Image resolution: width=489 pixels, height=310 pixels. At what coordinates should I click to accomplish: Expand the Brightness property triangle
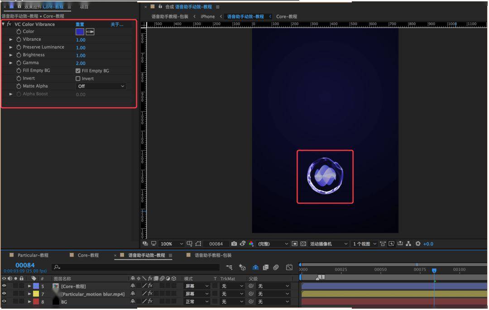pos(11,55)
